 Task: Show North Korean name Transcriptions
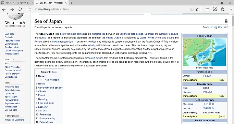tap(222, 117)
